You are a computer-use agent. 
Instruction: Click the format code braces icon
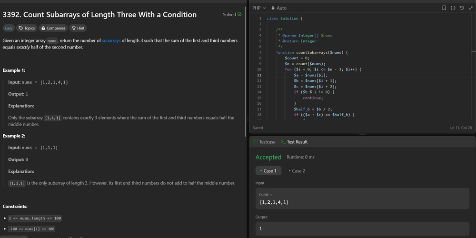(x=453, y=8)
